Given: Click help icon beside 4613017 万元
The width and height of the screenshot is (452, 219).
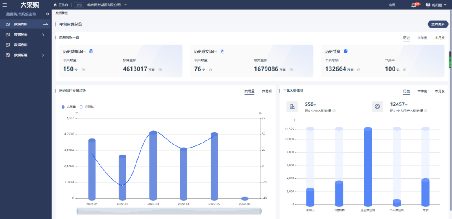Looking at the screenshot, I should click(x=160, y=70).
